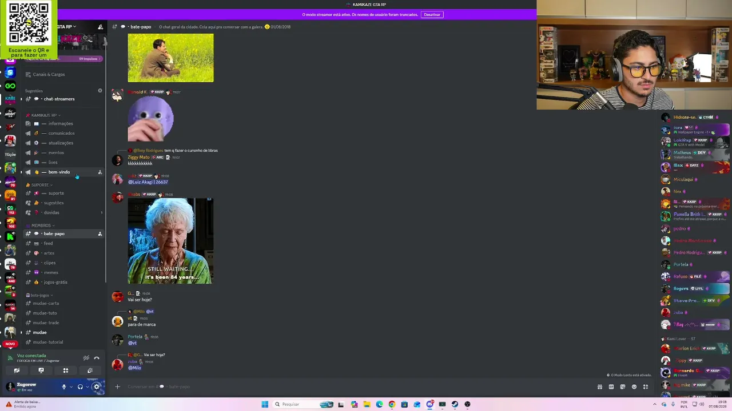The image size is (732, 411).
Task: Disconnect from the voice channel
Action: click(97, 358)
